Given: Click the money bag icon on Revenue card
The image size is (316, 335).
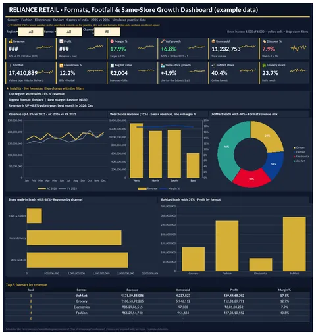Looking at the screenshot, I should [11, 41].
